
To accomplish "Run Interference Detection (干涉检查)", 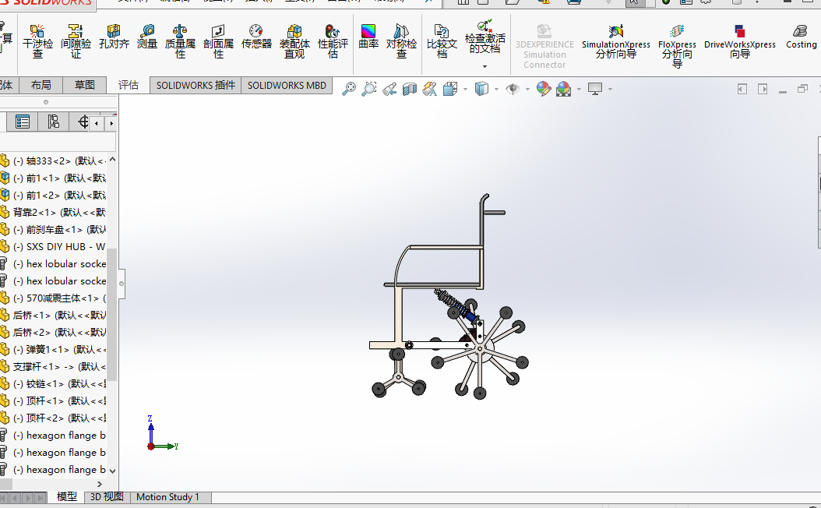I will tap(37, 41).
